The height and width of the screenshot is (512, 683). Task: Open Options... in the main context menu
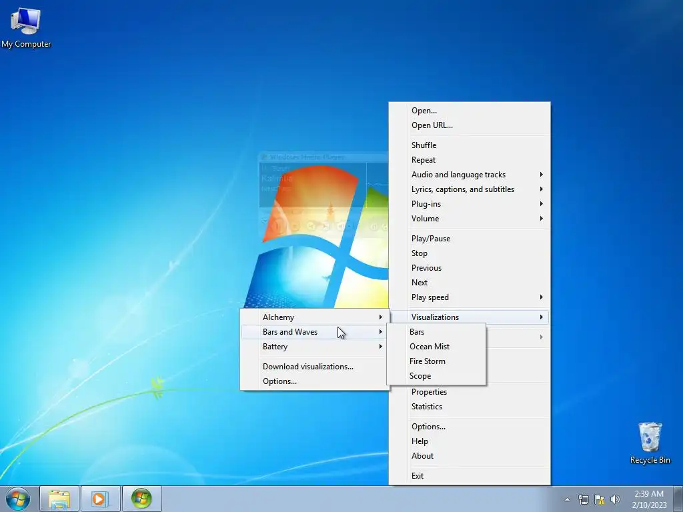click(x=470, y=427)
